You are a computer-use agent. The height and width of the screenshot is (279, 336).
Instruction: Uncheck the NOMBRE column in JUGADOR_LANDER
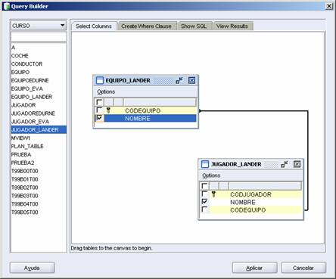[x=204, y=202]
